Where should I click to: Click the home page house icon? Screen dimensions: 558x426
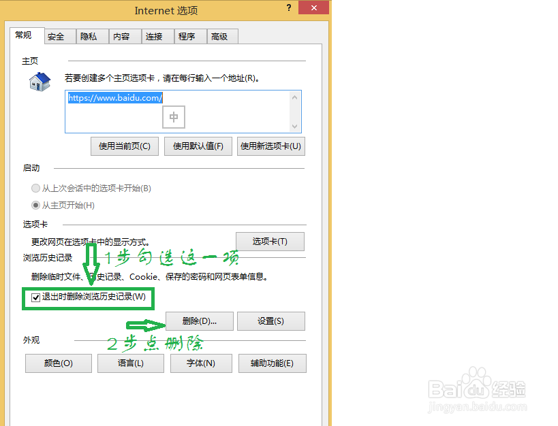pos(38,81)
